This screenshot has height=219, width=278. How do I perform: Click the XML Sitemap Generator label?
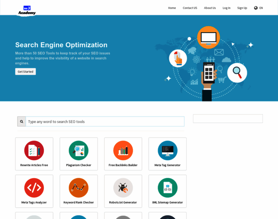[x=168, y=202]
